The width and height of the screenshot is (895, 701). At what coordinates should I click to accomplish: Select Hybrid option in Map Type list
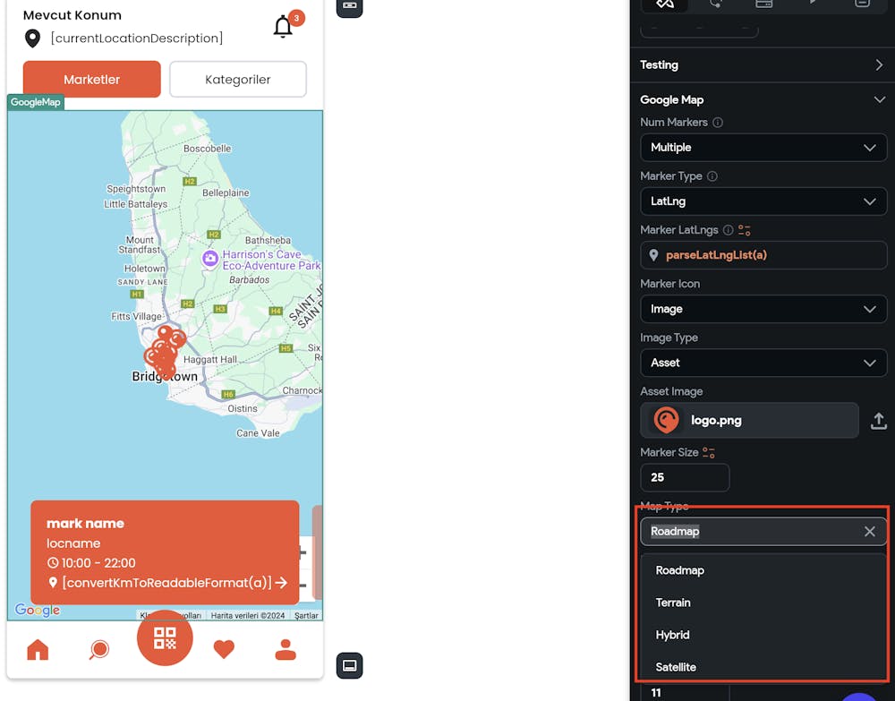pyautogui.click(x=763, y=635)
